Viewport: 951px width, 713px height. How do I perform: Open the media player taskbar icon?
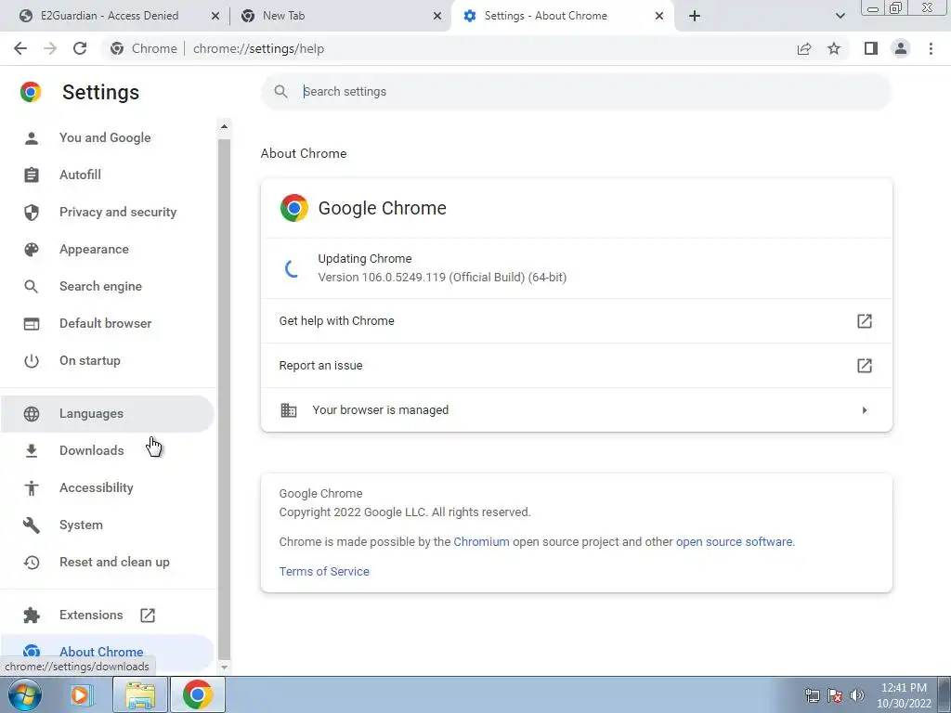click(x=80, y=694)
